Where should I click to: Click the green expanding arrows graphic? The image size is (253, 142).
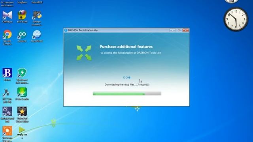coord(84,53)
